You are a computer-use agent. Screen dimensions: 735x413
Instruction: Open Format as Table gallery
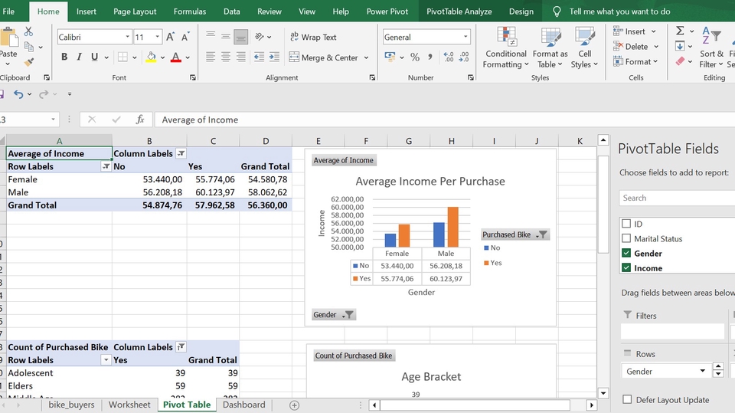pyautogui.click(x=550, y=48)
